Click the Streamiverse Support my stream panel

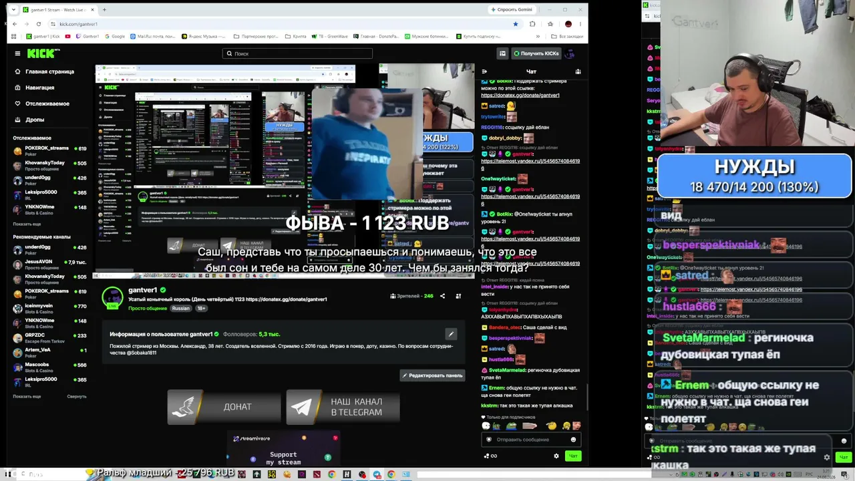pos(283,450)
